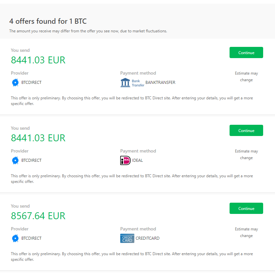Click the BTCDIRECT provider logo on the iDEAL offer
The height and width of the screenshot is (273, 275).
pos(15,160)
